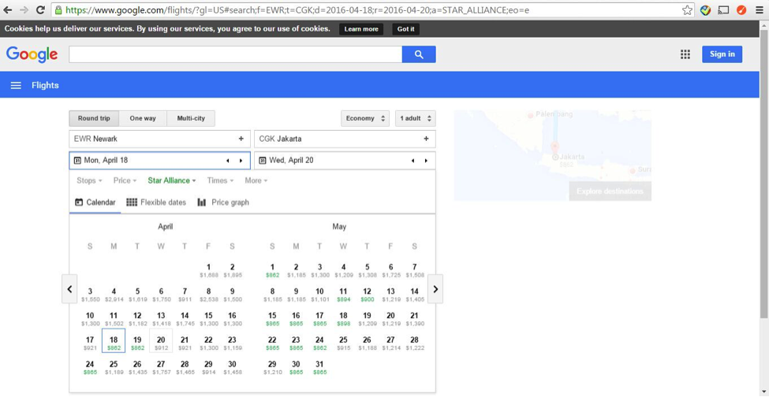This screenshot has height=397, width=769.
Task: Select April 19 in the calendar
Action: pos(137,343)
